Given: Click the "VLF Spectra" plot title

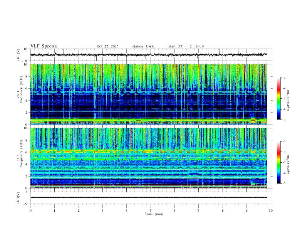Looking at the screenshot, I should click(x=44, y=46).
